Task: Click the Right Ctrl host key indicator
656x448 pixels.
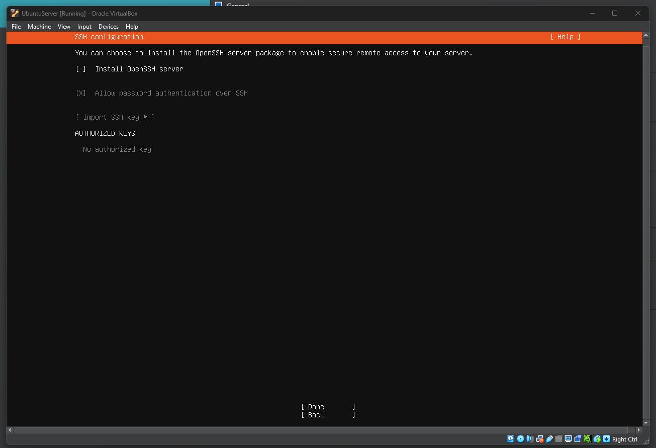Action: tap(624, 439)
